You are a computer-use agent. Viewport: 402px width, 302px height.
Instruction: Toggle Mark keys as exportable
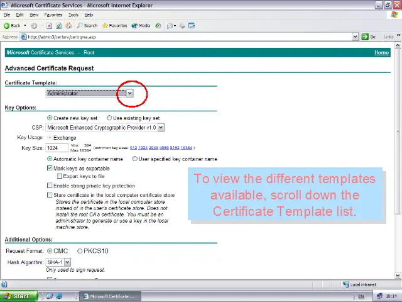(50, 168)
